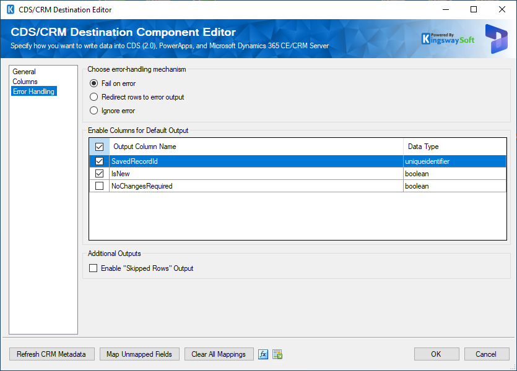Uncheck the IsNew checkbox

tap(99, 174)
